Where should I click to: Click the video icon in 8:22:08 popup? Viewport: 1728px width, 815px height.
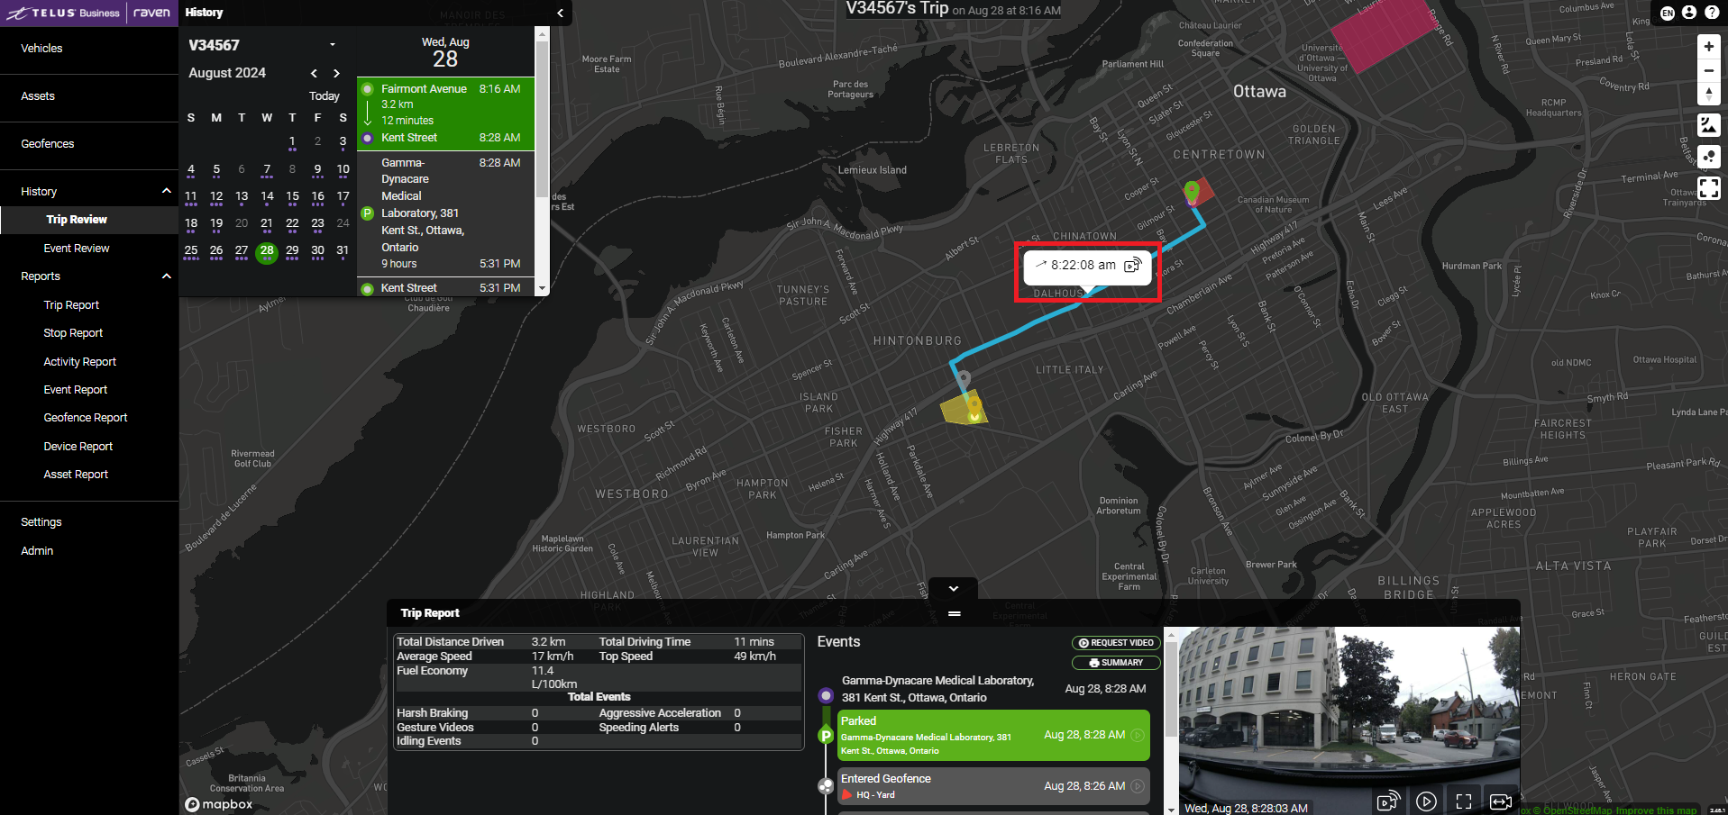[1133, 265]
